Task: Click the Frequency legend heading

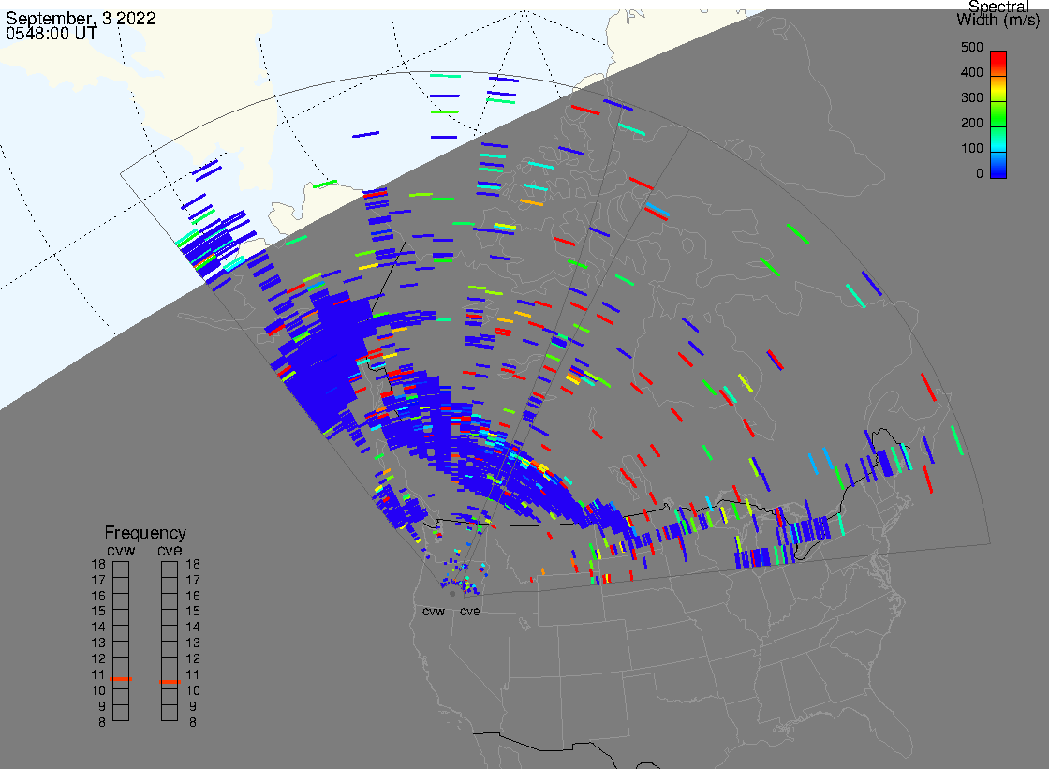Action: tap(145, 533)
